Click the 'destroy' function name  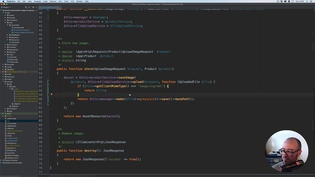(x=90, y=150)
